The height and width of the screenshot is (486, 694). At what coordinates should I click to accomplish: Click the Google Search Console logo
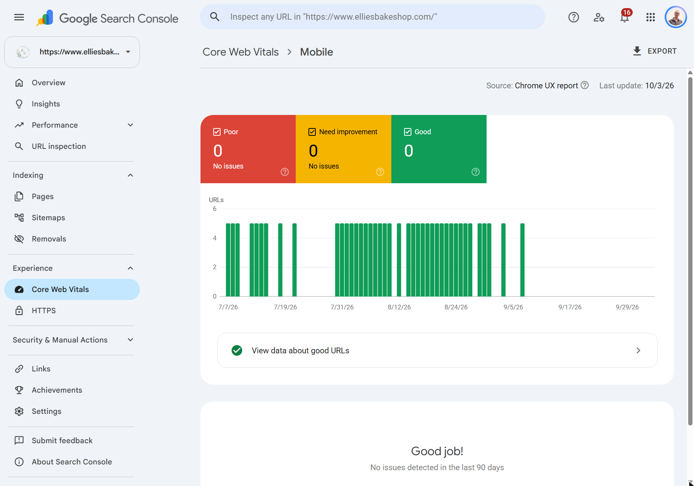click(x=107, y=18)
